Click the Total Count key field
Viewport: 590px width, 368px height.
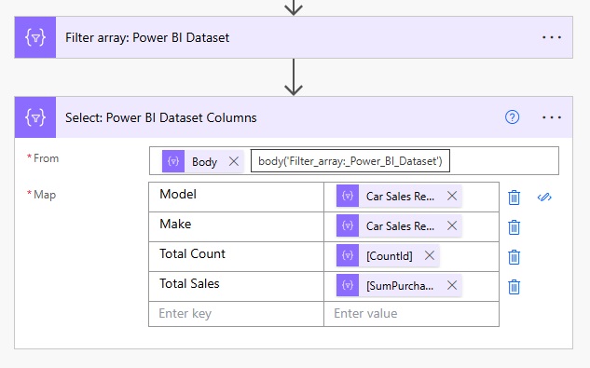pyautogui.click(x=237, y=256)
